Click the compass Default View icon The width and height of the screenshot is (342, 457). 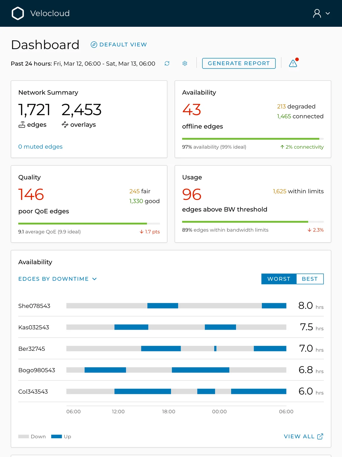point(94,45)
